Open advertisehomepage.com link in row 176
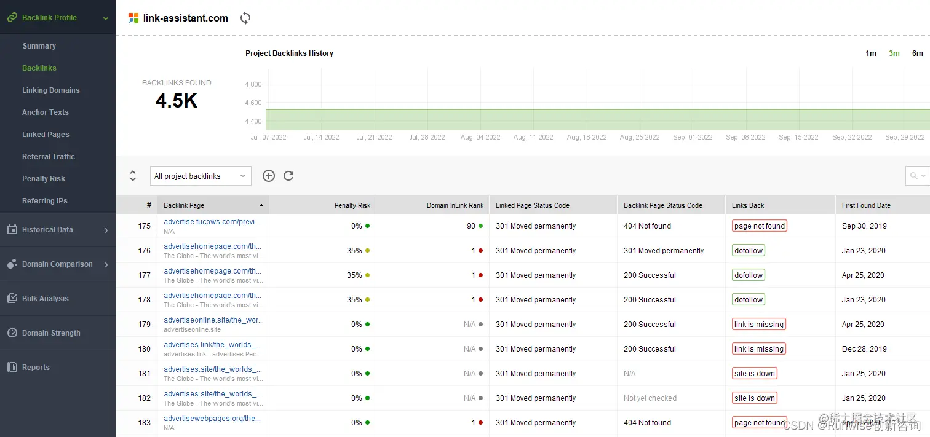 [x=212, y=246]
